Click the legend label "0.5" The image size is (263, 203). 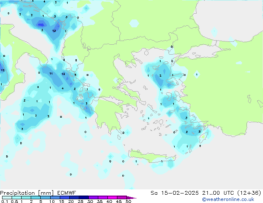tap(14, 201)
